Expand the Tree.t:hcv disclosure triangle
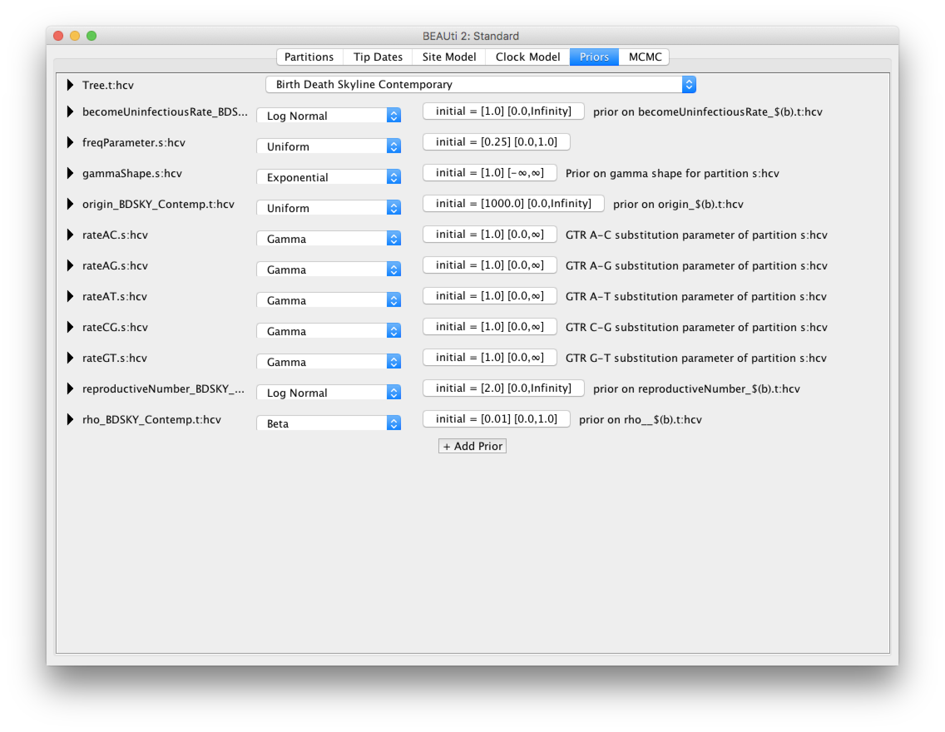This screenshot has width=945, height=732. coord(70,85)
